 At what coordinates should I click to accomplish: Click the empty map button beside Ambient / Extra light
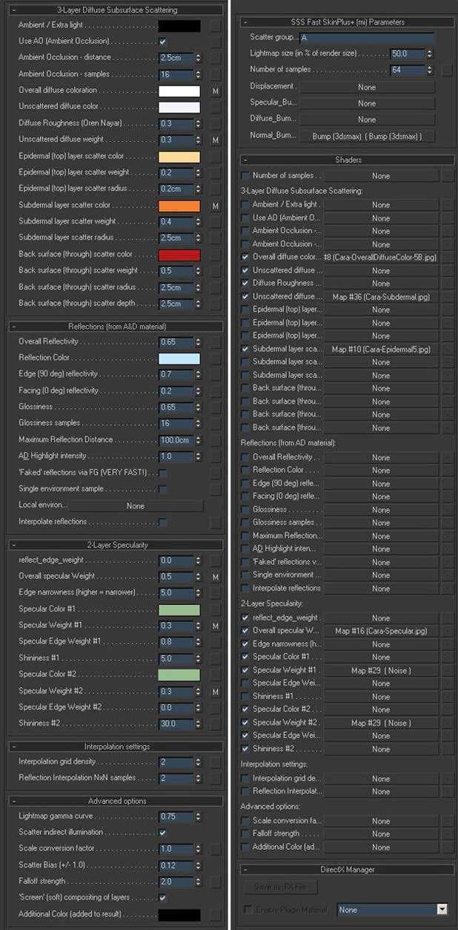click(x=216, y=26)
